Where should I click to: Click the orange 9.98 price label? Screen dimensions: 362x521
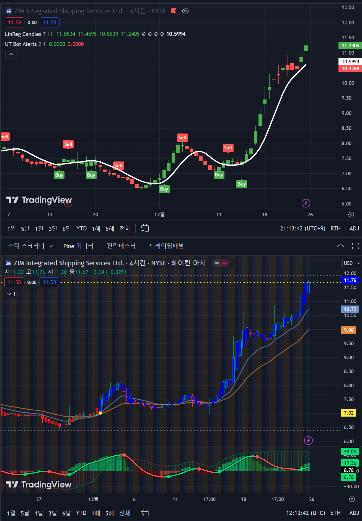click(349, 330)
